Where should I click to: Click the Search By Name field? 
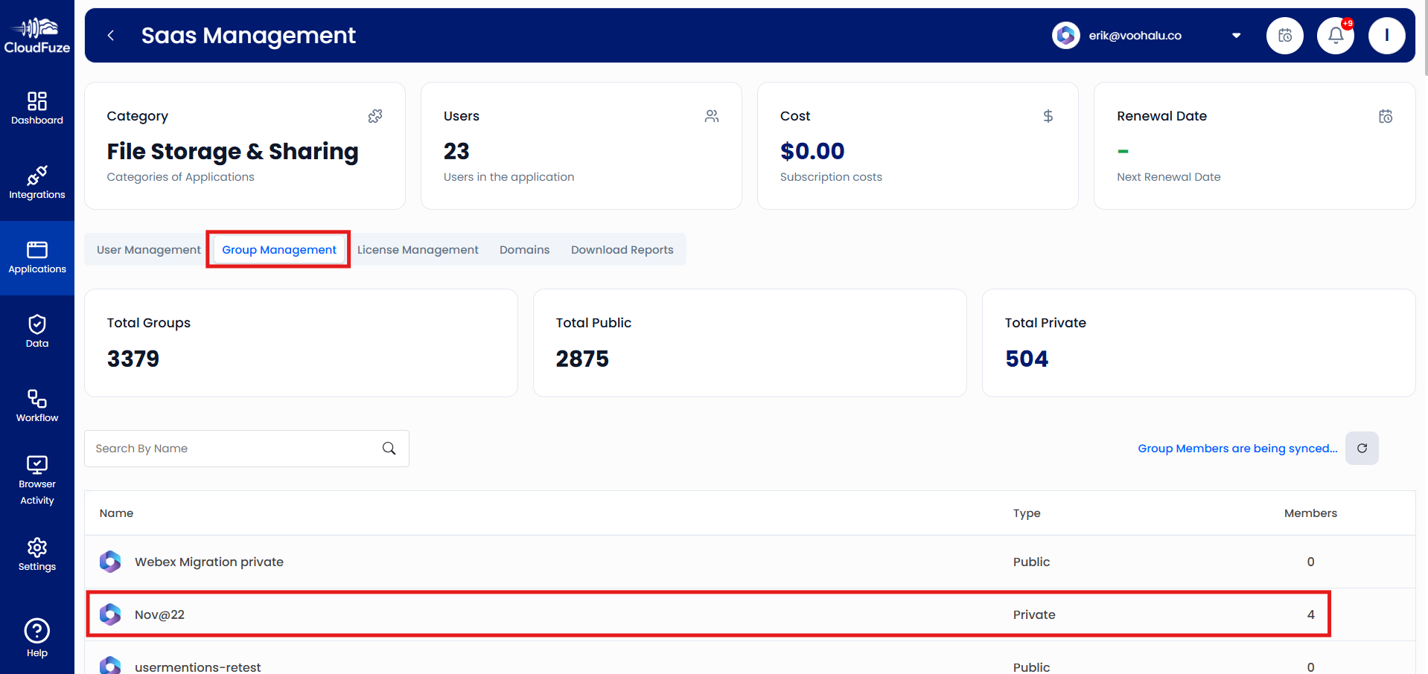coord(231,448)
